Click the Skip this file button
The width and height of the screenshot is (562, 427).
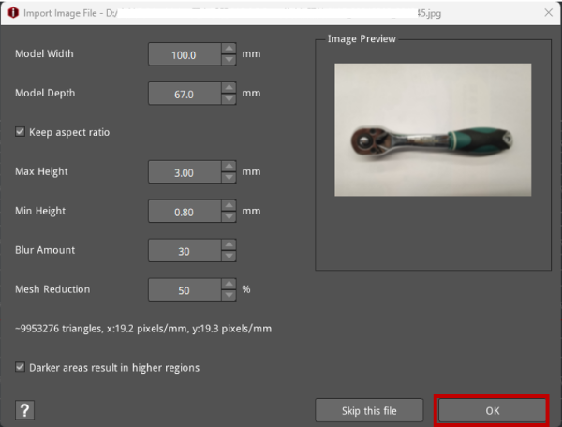point(369,410)
